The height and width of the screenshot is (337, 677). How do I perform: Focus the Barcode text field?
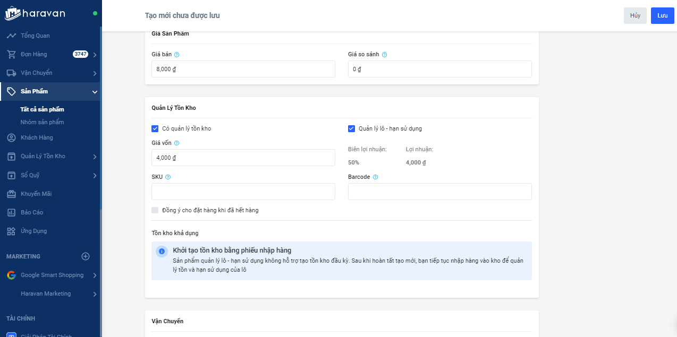coord(439,192)
